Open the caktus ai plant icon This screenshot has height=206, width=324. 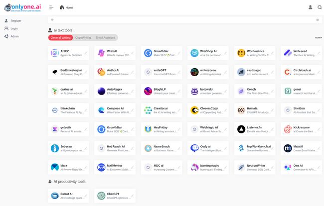[x=55, y=91]
